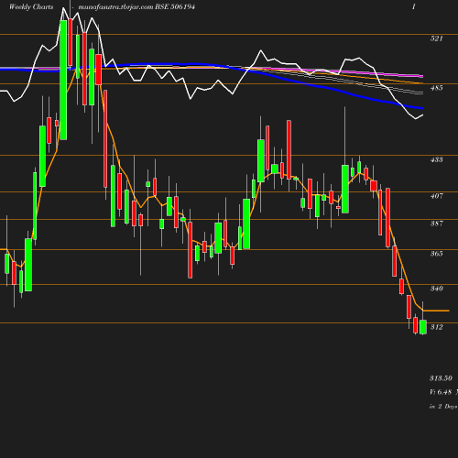Click the 365 price level label
This screenshot has width=458, height=458.
point(436,254)
